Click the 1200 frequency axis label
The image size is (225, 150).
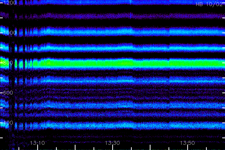pyautogui.click(x=10, y=2)
